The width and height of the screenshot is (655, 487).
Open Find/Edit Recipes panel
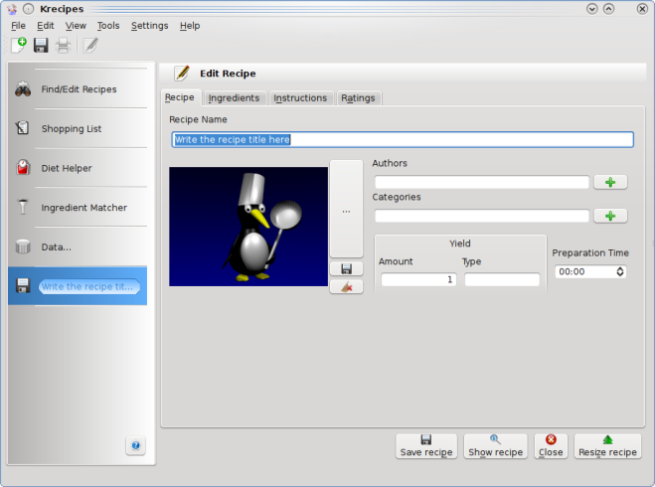click(x=78, y=89)
